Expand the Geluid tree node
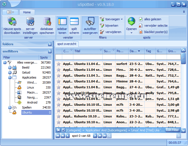The height and width of the screenshot is (146, 188). 10,73
